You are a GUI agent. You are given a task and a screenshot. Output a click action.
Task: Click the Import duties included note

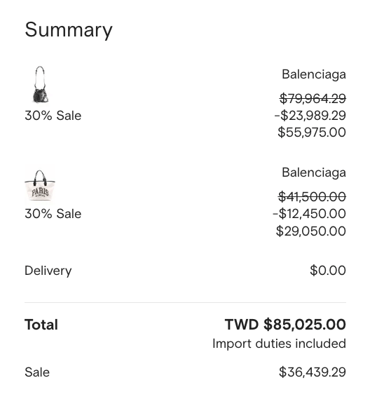[279, 344]
